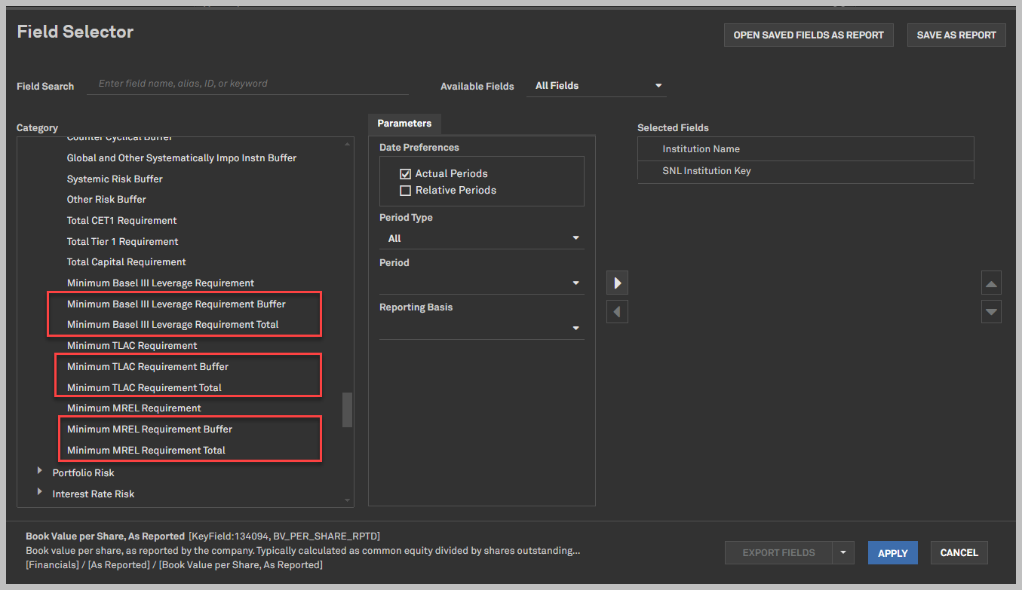Move selected field down with arrow
The height and width of the screenshot is (590, 1022).
991,312
